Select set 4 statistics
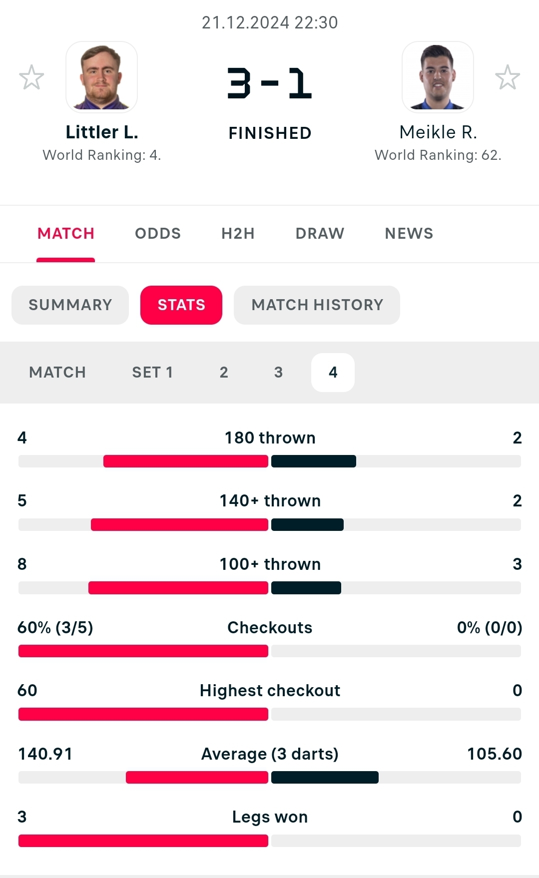 coord(333,372)
